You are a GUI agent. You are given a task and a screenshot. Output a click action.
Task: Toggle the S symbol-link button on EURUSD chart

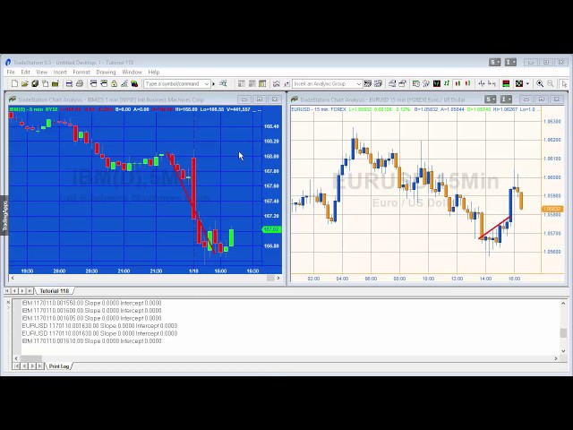490,99
